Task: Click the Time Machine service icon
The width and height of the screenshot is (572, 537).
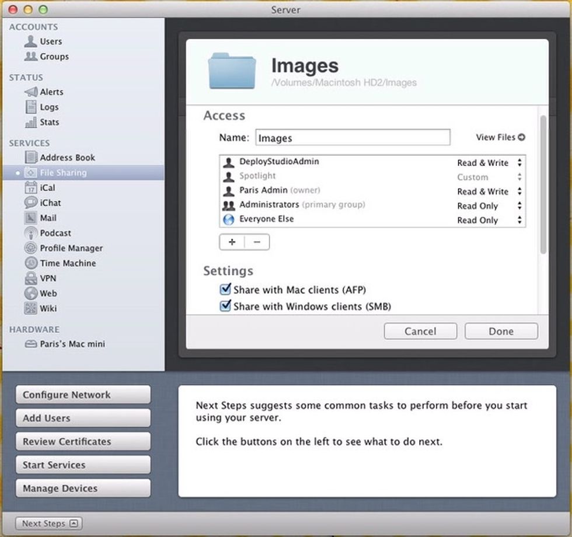Action: click(31, 263)
